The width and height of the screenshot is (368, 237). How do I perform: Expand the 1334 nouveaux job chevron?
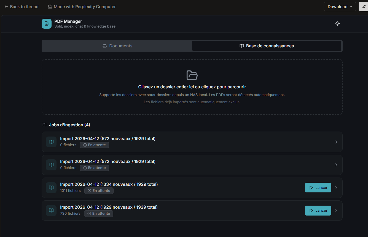click(336, 188)
